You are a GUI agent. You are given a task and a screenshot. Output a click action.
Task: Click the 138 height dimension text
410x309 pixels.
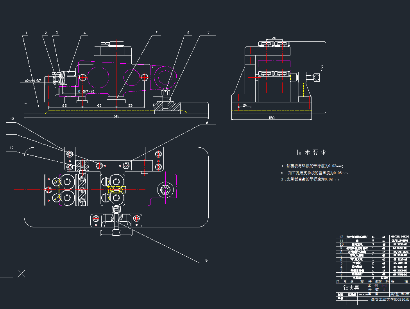point(322,68)
